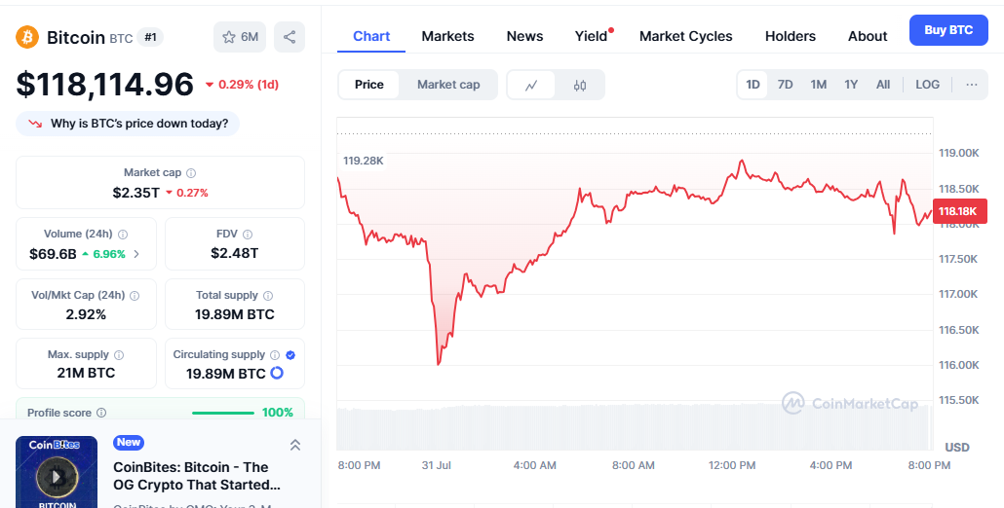The height and width of the screenshot is (508, 1004).
Task: Click Market cap info icon
Action: coord(191,172)
